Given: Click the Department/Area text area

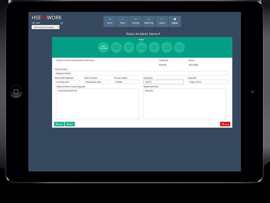Looking at the screenshot, I should pos(184,104).
